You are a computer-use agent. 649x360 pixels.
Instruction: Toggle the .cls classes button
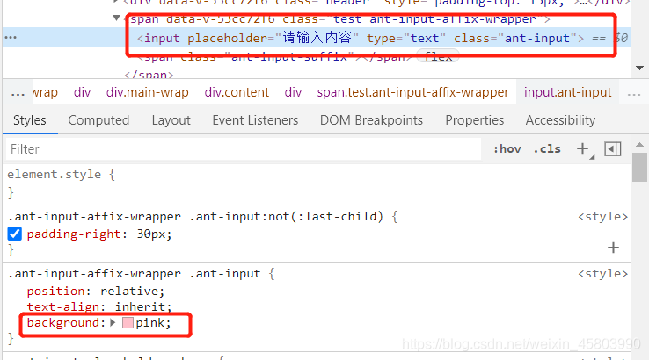coord(547,148)
